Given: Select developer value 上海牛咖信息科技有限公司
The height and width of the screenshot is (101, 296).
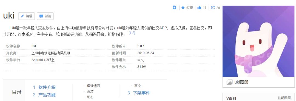Looking at the screenshot, I should (x=51, y=53).
